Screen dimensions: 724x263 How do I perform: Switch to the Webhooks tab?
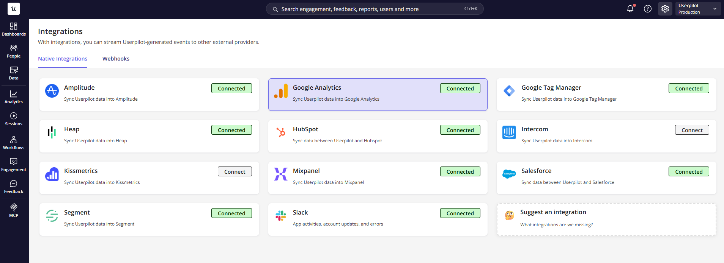pyautogui.click(x=116, y=59)
